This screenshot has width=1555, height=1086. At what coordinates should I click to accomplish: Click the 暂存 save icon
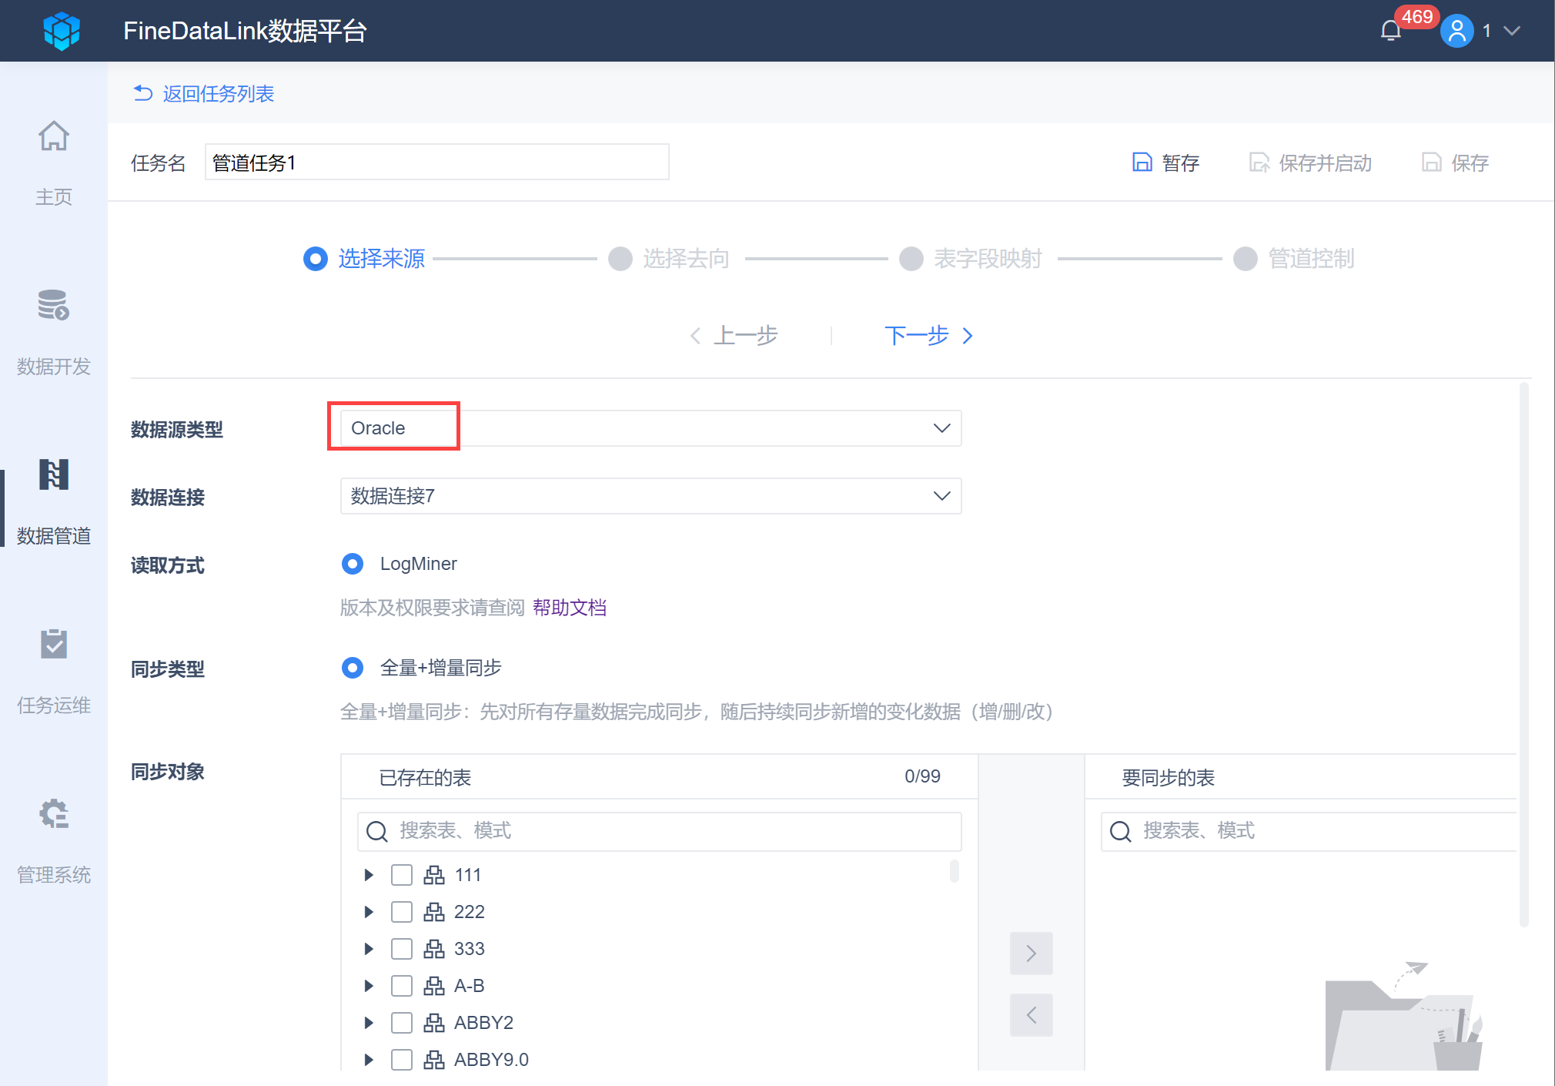tap(1142, 163)
